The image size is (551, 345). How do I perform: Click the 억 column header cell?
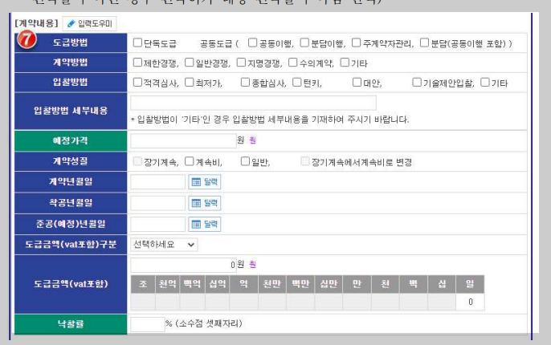point(244,284)
